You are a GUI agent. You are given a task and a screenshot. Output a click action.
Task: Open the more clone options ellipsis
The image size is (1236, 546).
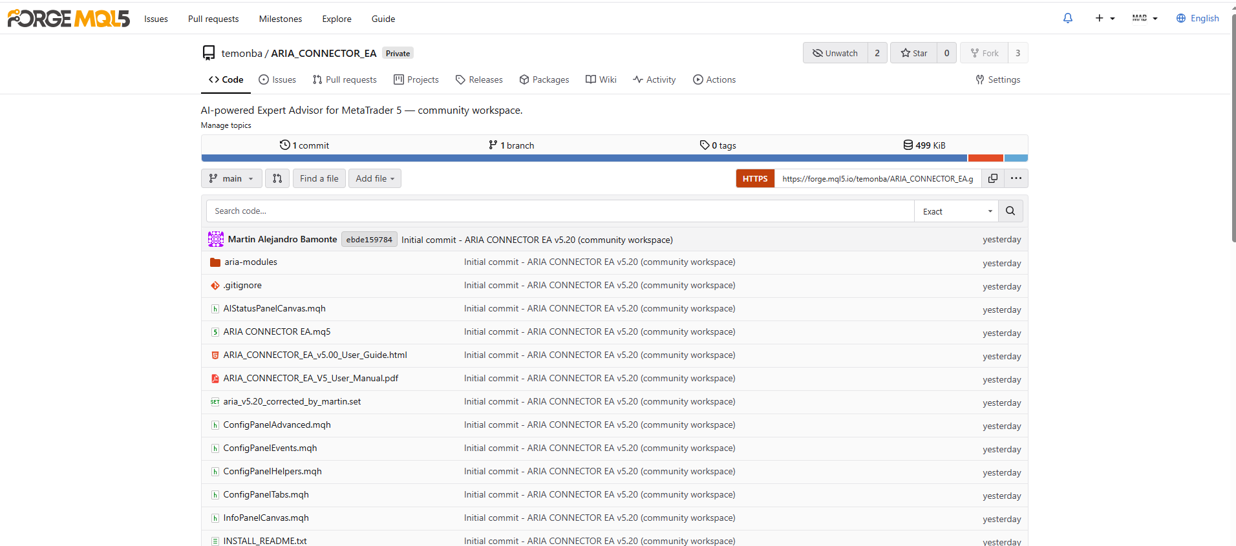coord(1016,178)
